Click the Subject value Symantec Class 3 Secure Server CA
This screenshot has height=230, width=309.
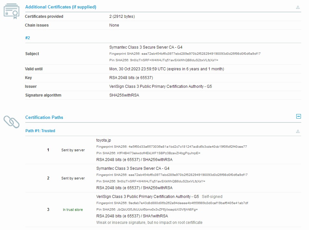point(146,47)
